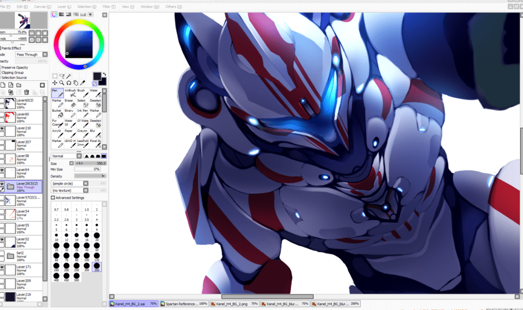The image size is (523, 310).
Task: Click the brush Density slider
Action: coord(90,176)
